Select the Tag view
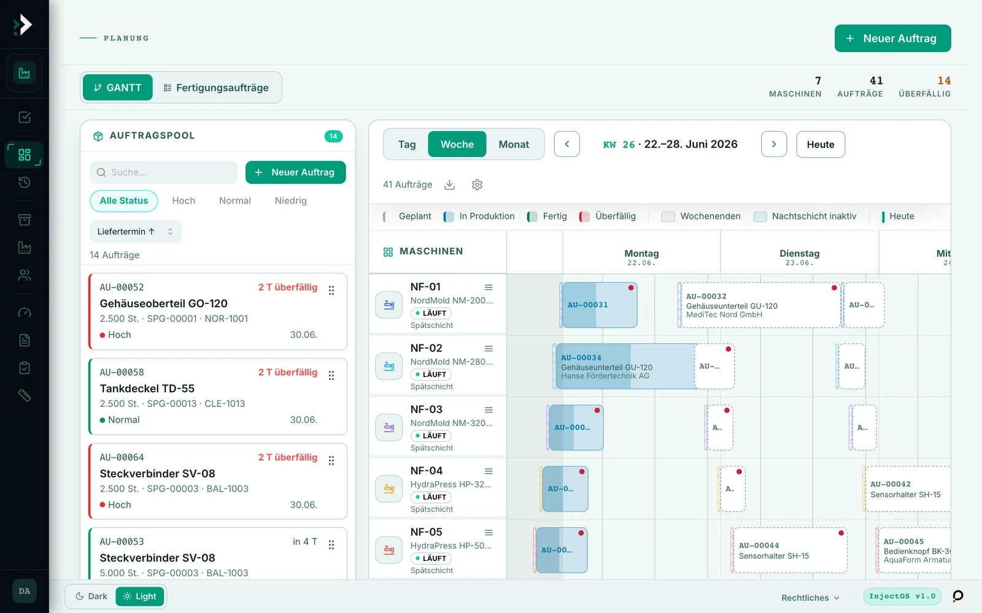The height and width of the screenshot is (613, 982). tap(407, 145)
